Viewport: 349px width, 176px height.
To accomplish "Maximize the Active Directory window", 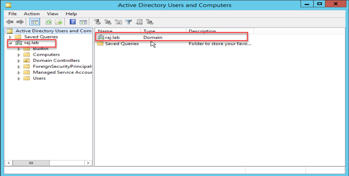I will click(320, 4).
